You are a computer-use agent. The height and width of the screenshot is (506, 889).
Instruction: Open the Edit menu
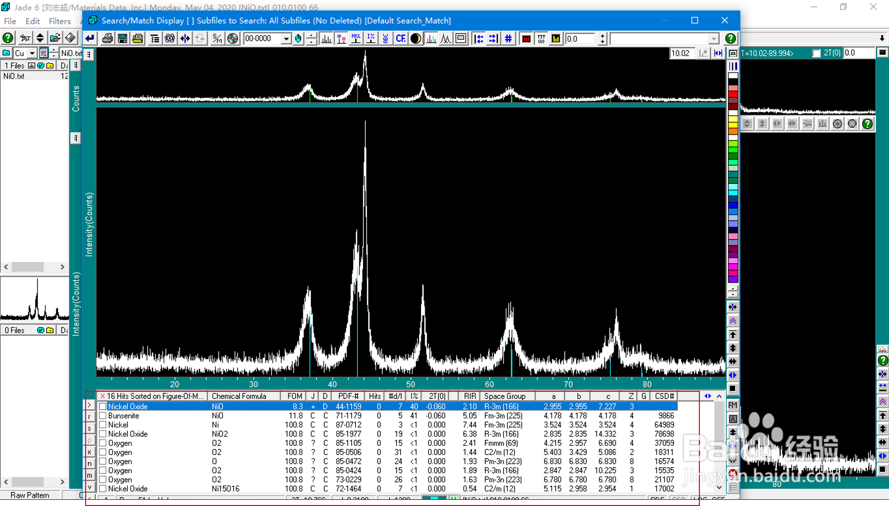(33, 21)
